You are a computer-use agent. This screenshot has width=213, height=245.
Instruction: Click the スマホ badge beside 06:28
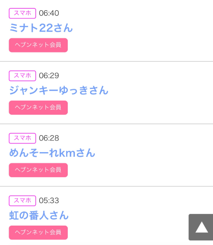(x=22, y=138)
